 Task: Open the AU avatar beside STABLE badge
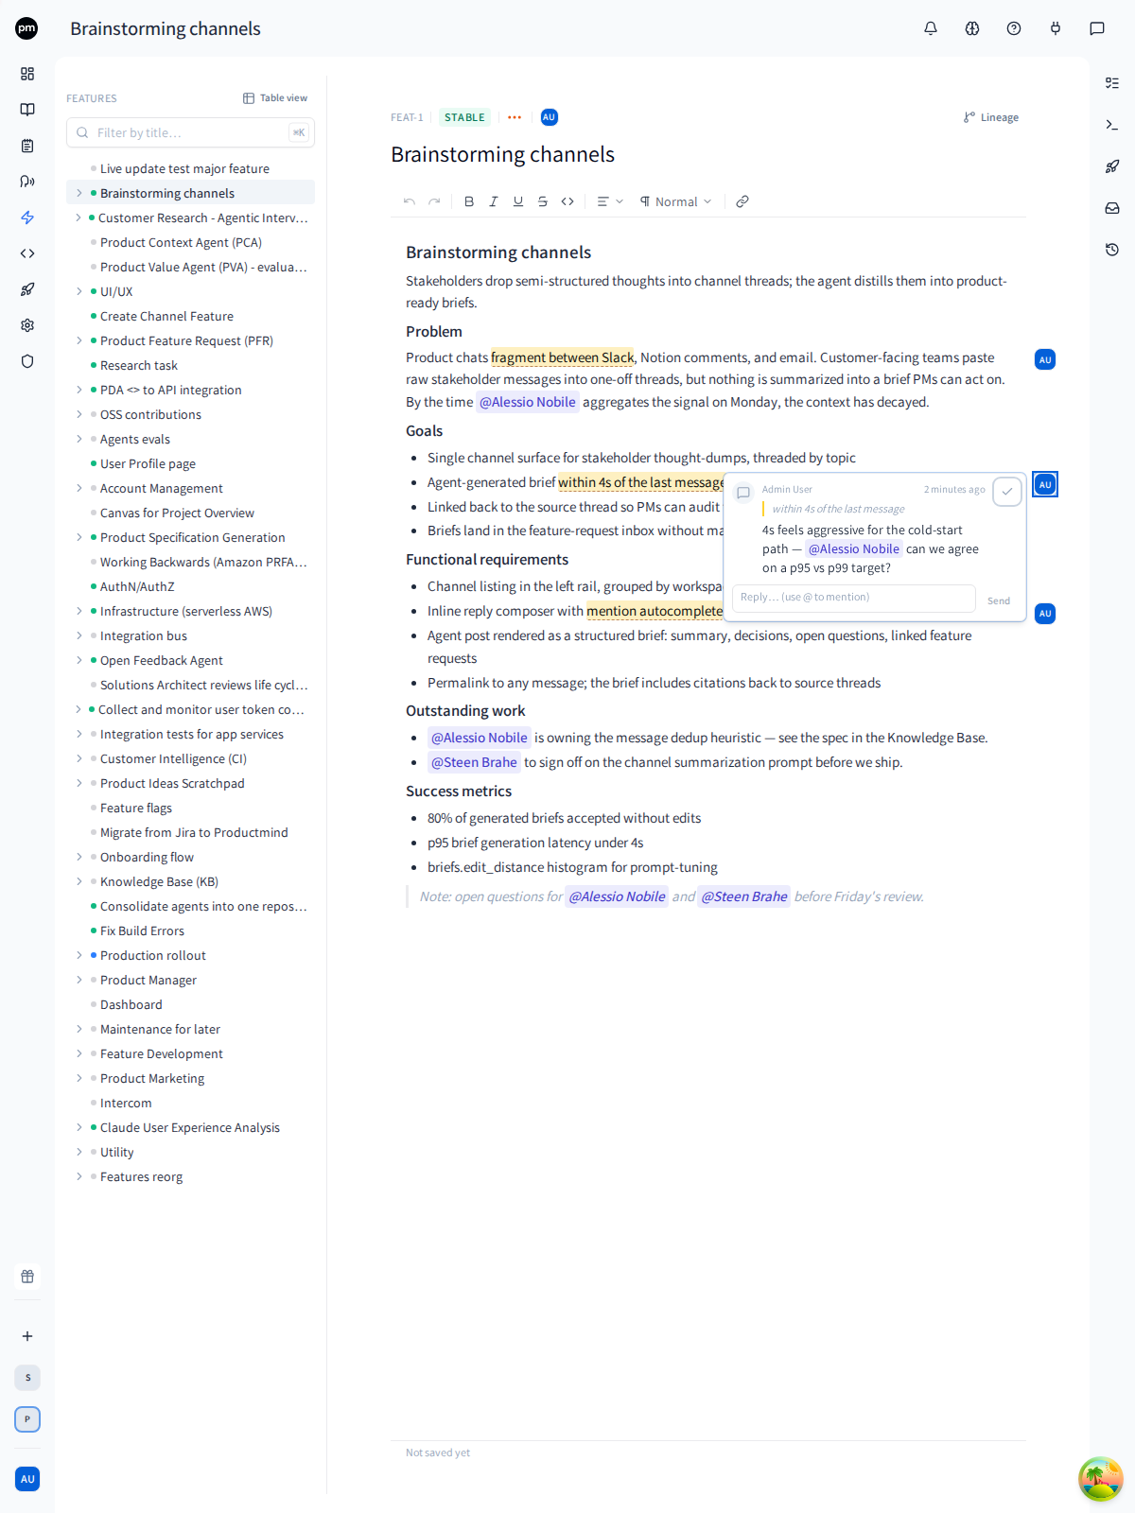(550, 117)
